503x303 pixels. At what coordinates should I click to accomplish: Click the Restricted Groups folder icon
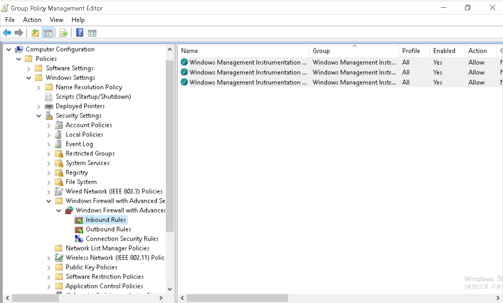coord(59,154)
